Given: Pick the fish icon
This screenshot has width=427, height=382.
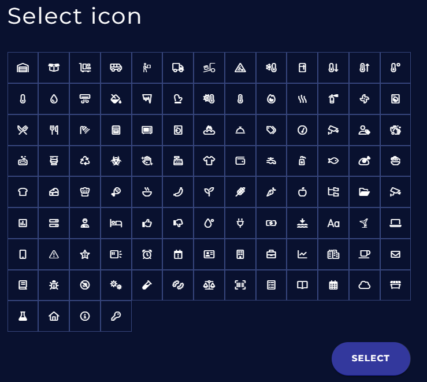Looking at the screenshot, I should click(333, 161).
